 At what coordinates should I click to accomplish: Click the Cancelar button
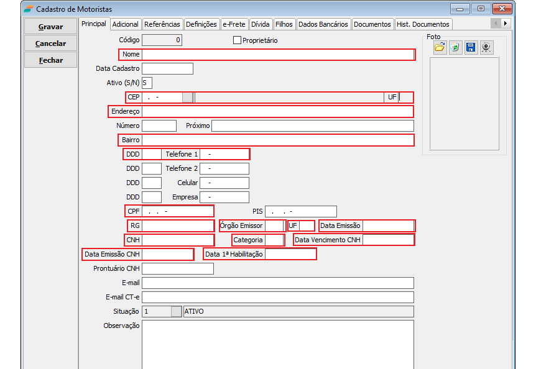50,43
